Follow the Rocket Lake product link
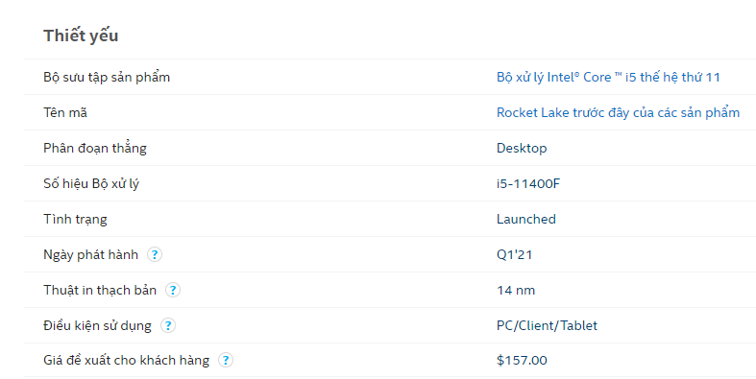This screenshot has height=379, width=756. point(618,112)
